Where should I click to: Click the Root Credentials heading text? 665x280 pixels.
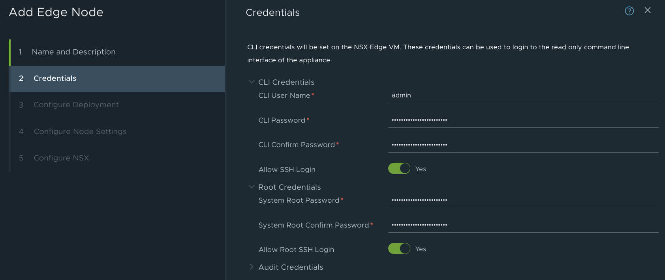coord(289,187)
